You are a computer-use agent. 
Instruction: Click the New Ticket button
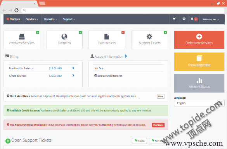click(x=159, y=141)
